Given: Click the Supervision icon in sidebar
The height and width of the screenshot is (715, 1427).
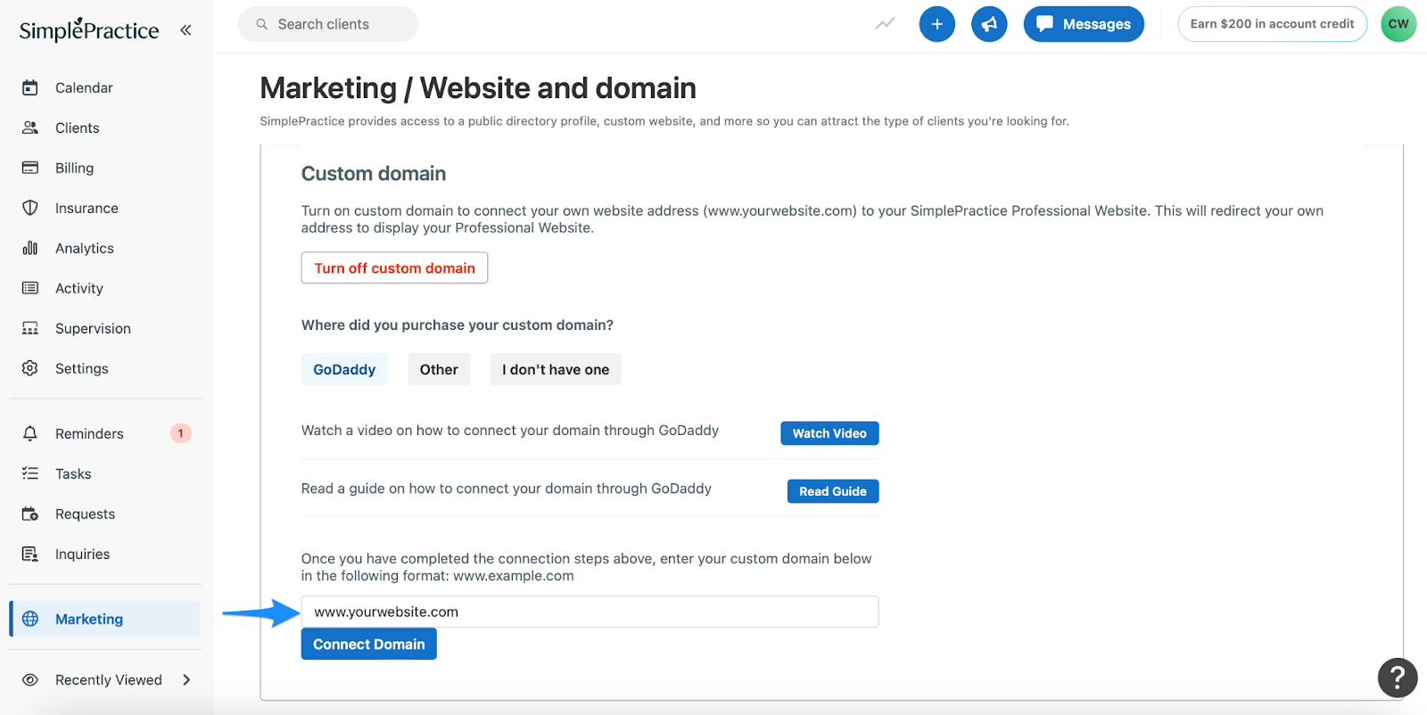Looking at the screenshot, I should point(30,328).
